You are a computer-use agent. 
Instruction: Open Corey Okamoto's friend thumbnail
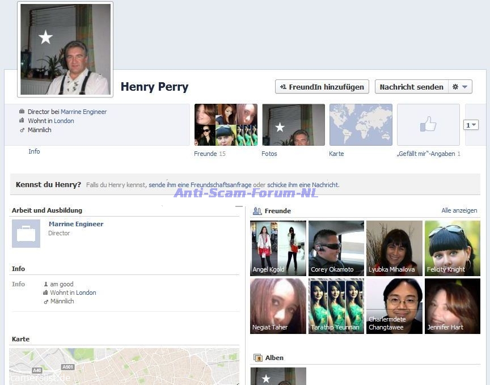click(336, 248)
